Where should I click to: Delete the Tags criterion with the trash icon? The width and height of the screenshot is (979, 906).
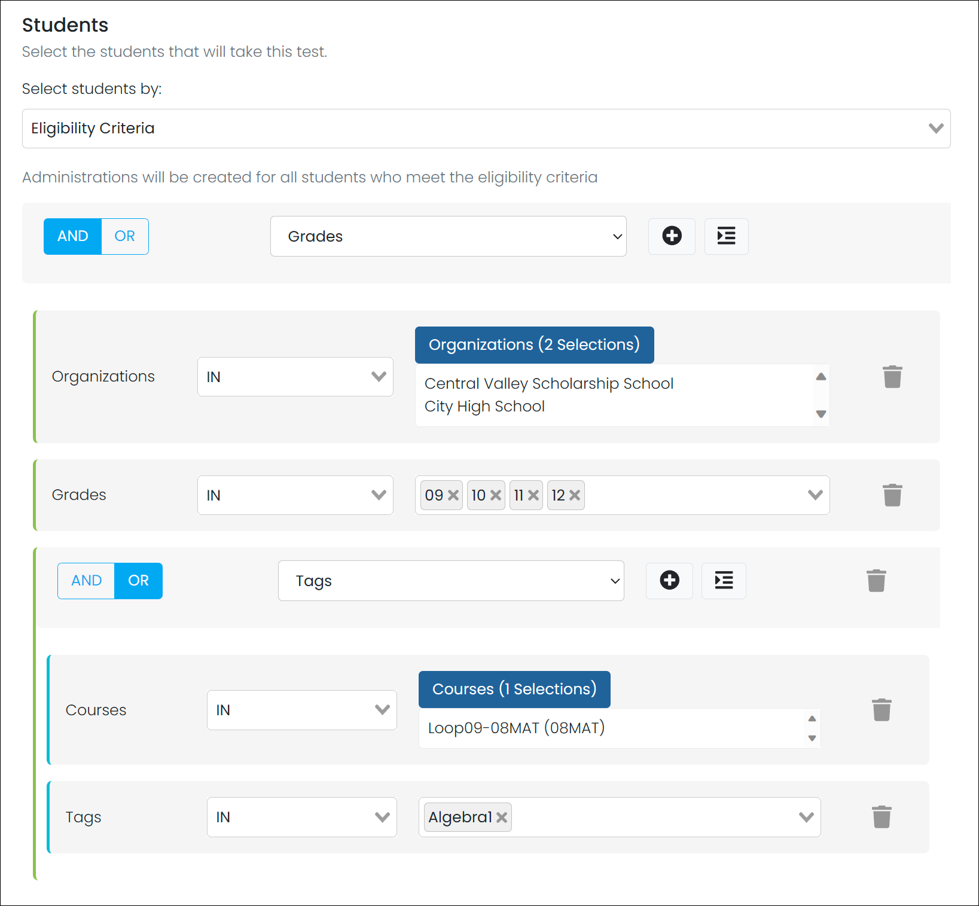pyautogui.click(x=882, y=817)
